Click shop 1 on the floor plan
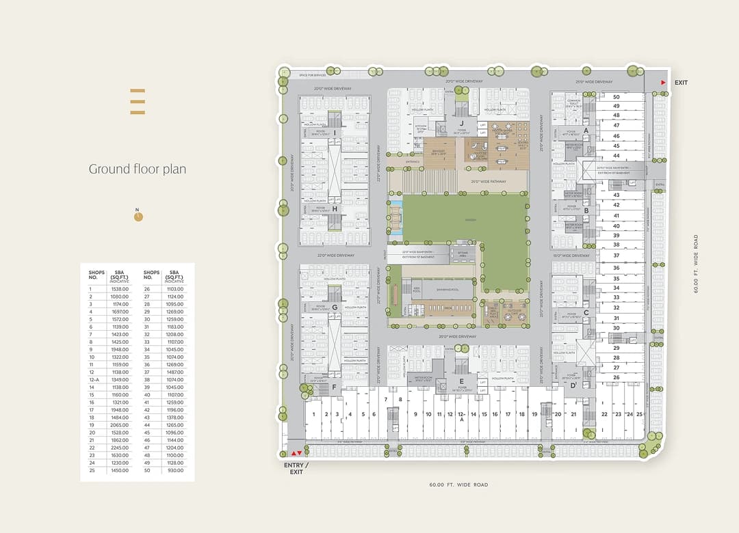Screen dimensions: 739x533 click(314, 414)
